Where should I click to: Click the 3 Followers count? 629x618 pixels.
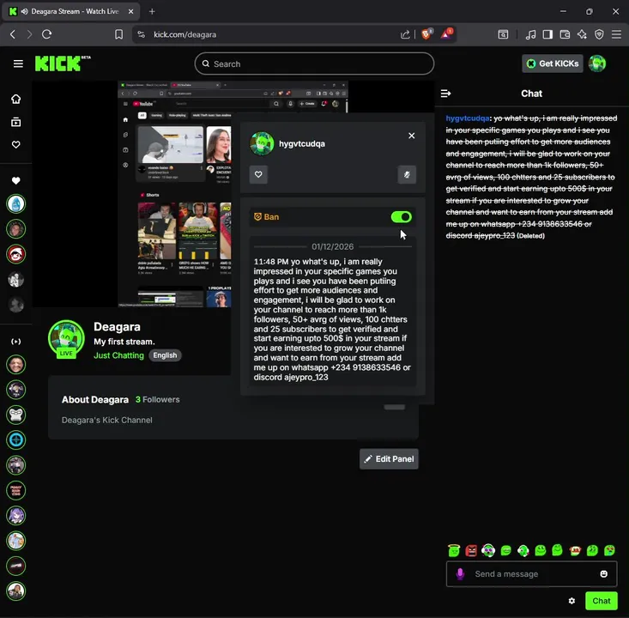coord(158,400)
